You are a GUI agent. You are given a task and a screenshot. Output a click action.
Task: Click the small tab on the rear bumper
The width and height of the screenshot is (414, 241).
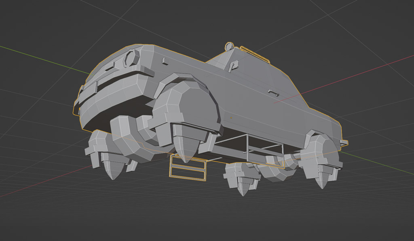click(x=344, y=142)
